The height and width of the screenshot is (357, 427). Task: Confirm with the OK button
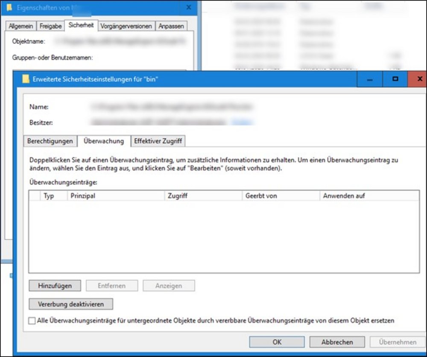277,342
